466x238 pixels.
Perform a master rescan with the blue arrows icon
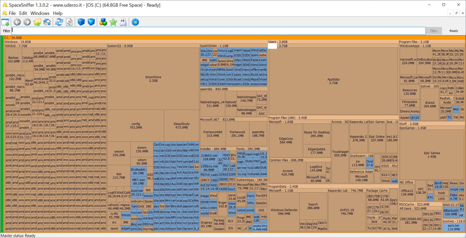coord(59,22)
